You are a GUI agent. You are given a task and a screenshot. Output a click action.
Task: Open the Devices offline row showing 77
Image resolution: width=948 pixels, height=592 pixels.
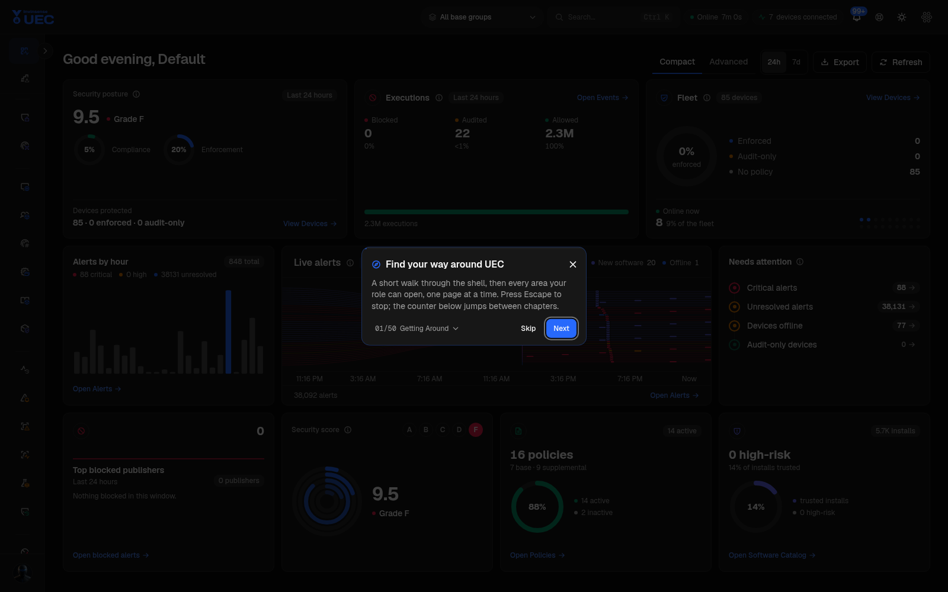coord(824,326)
